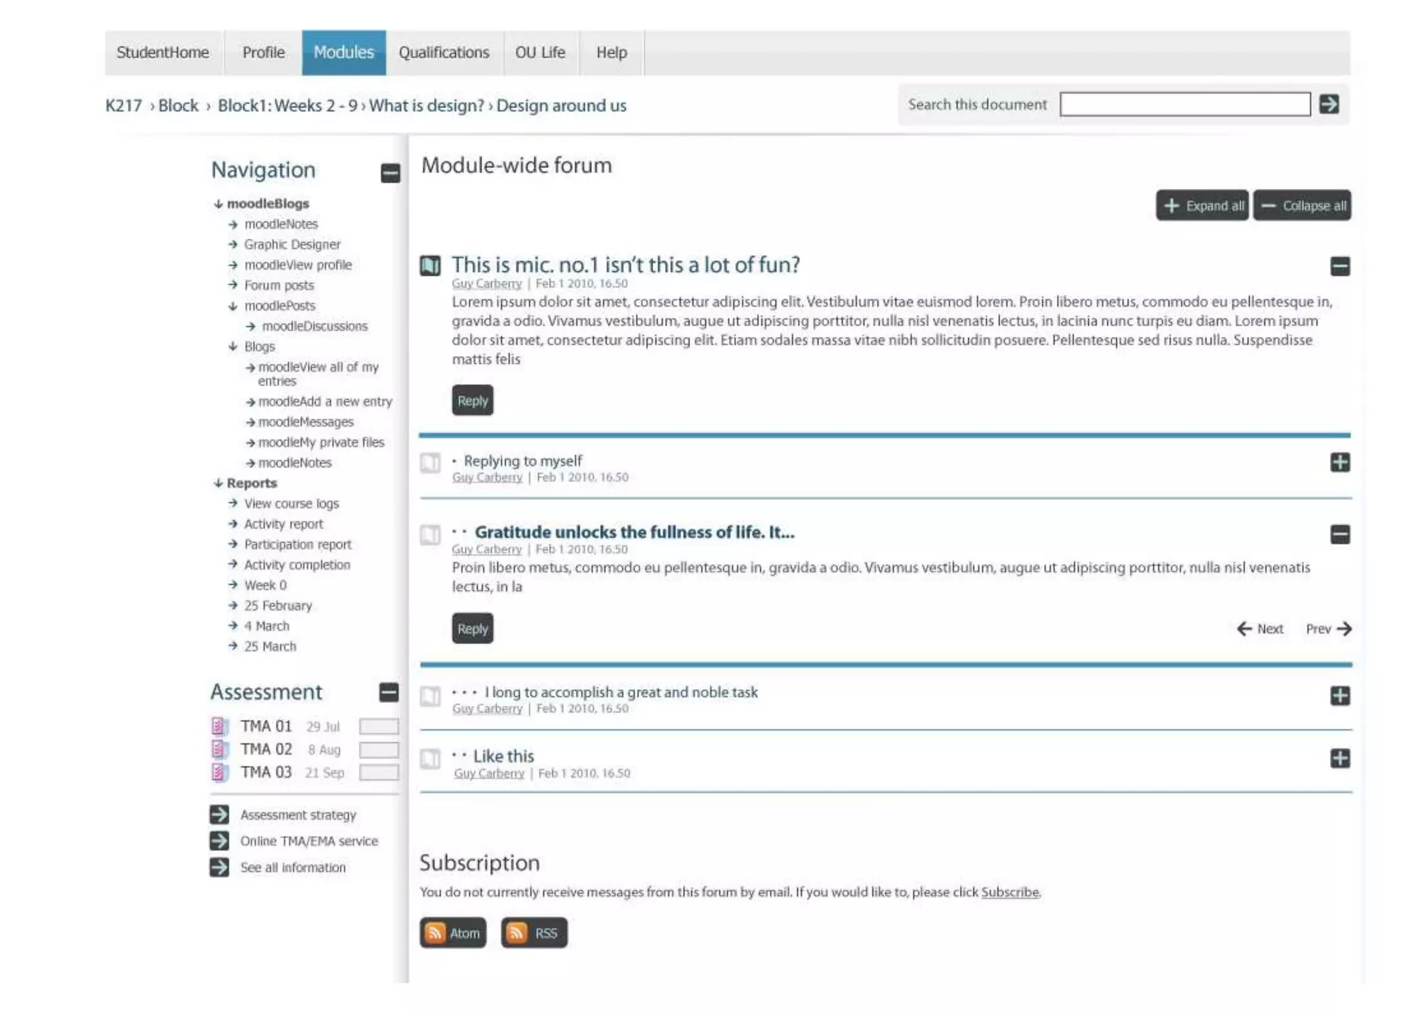Switch to the OU Life tab
Image resolution: width=1401 pixels, height=1013 pixels.
pos(540,53)
